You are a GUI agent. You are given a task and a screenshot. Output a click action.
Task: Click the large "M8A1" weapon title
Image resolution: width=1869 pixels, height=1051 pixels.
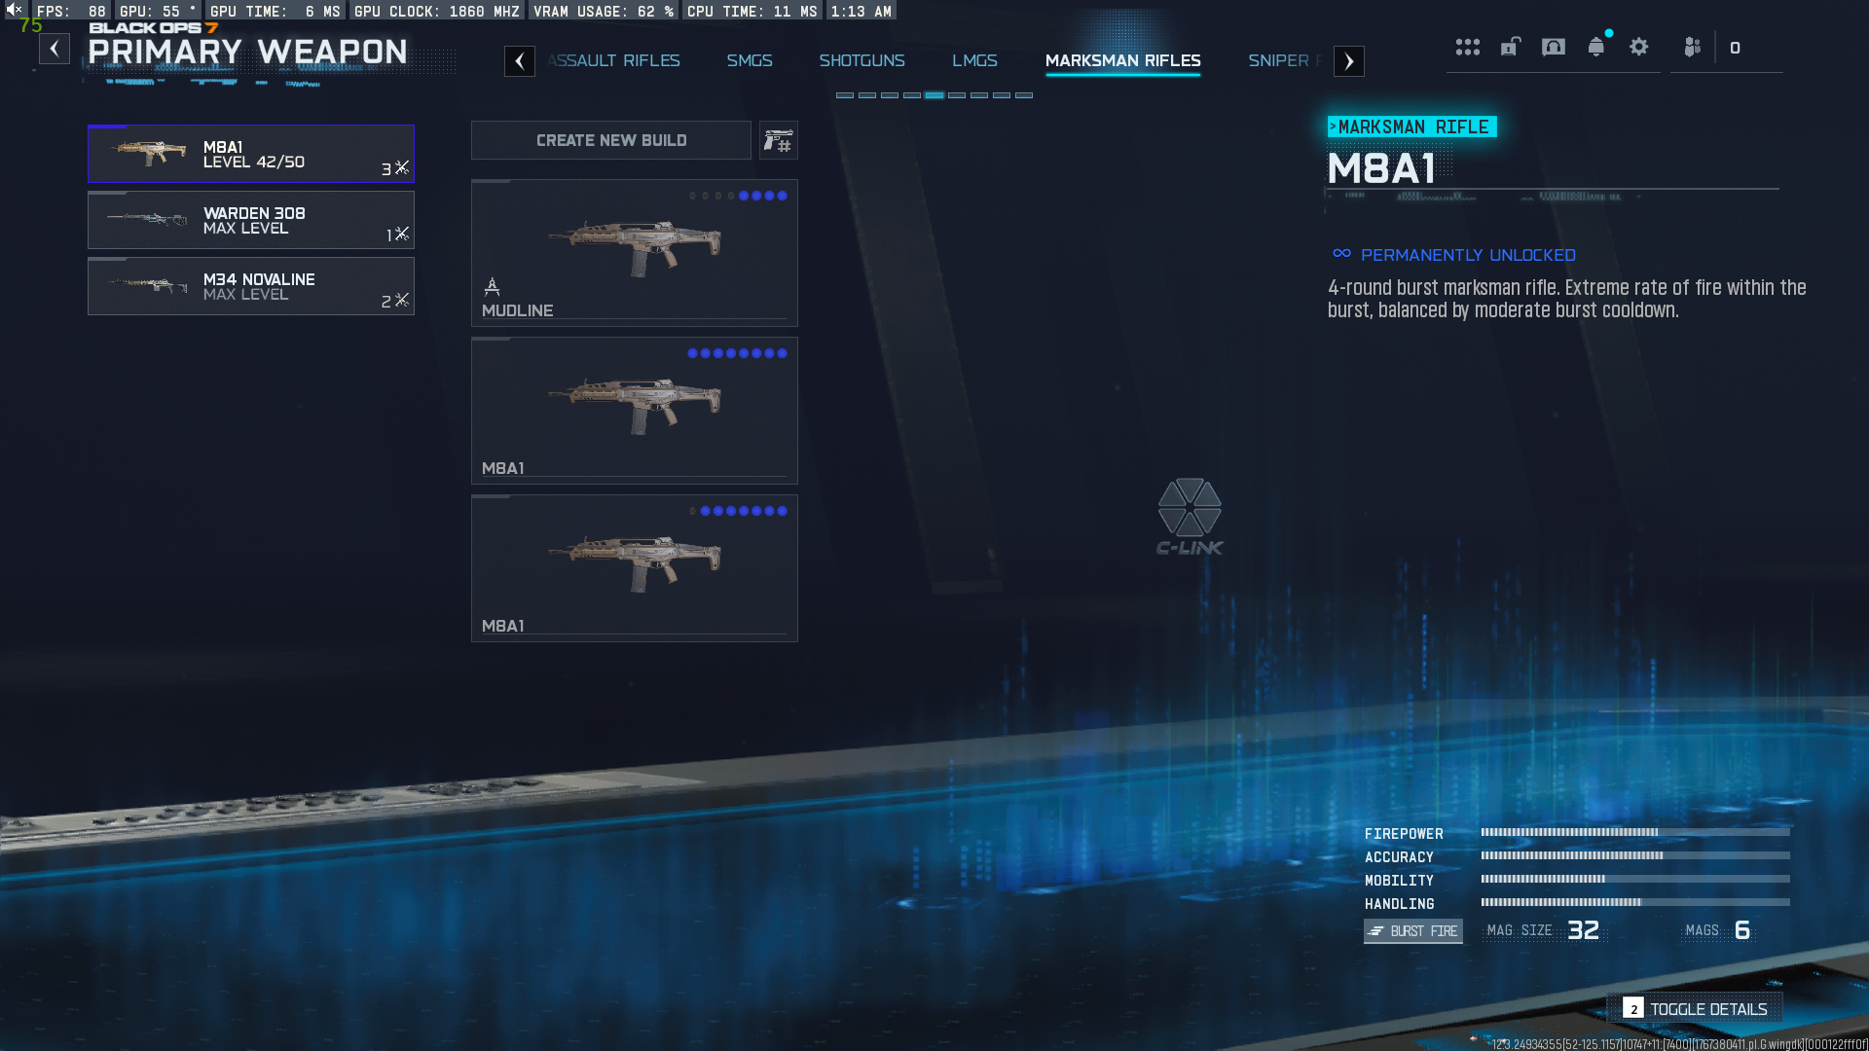[x=1381, y=169]
